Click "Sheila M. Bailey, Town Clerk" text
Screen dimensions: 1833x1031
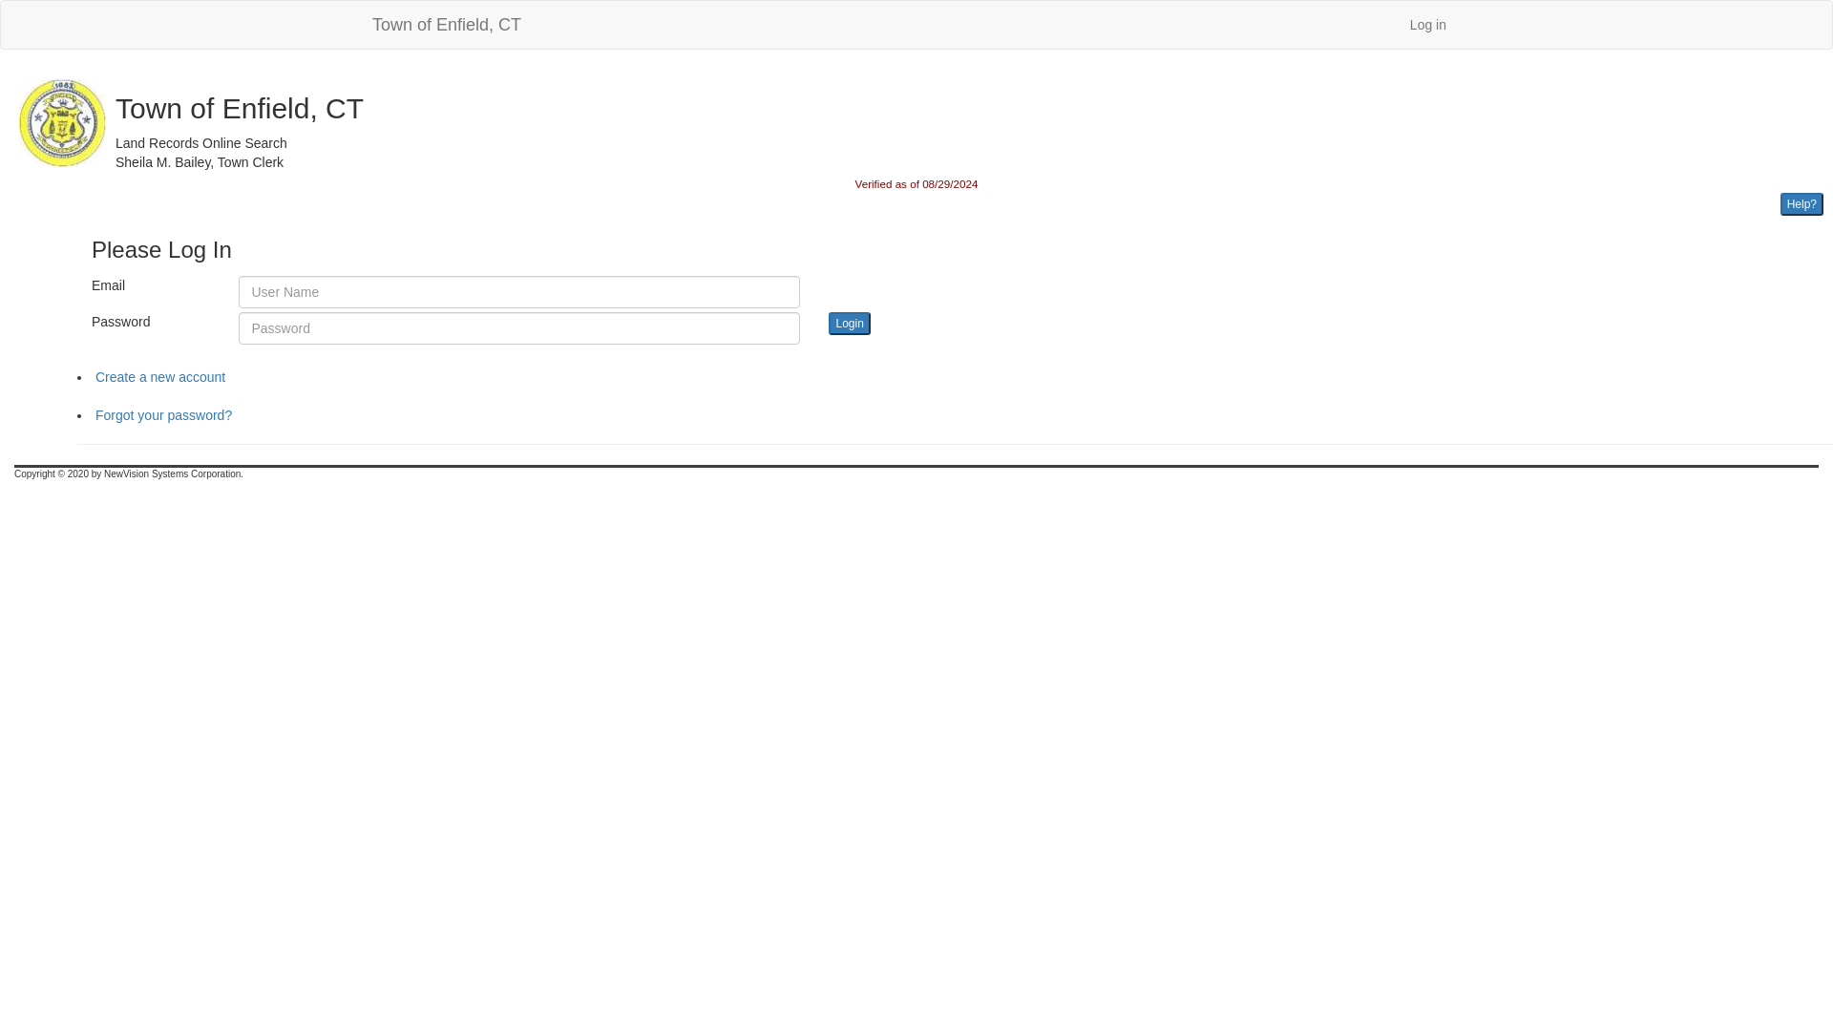[x=199, y=162]
